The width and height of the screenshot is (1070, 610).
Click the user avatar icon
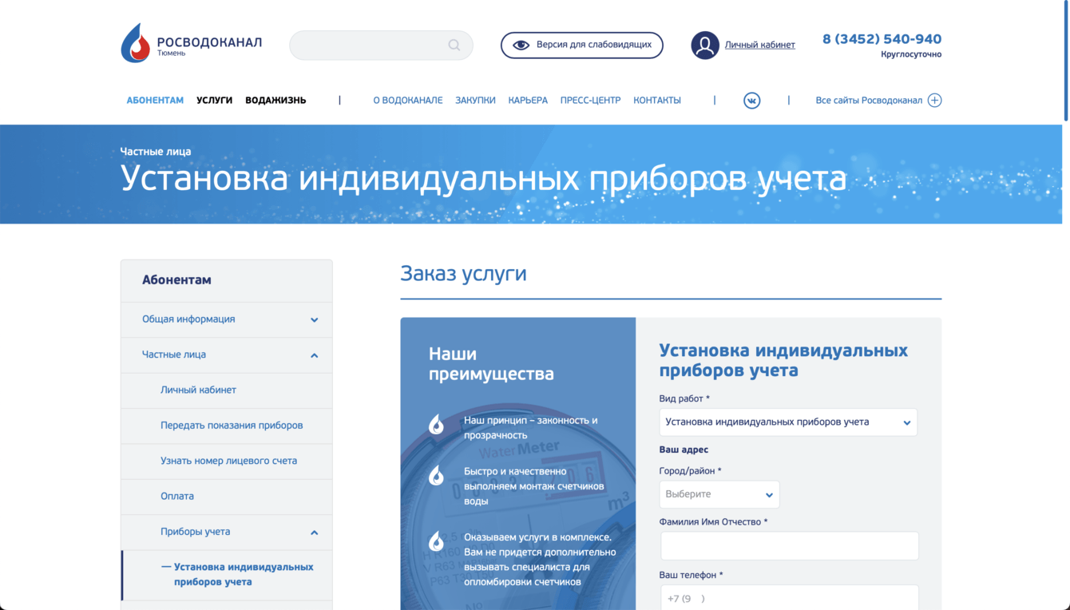pyautogui.click(x=705, y=46)
